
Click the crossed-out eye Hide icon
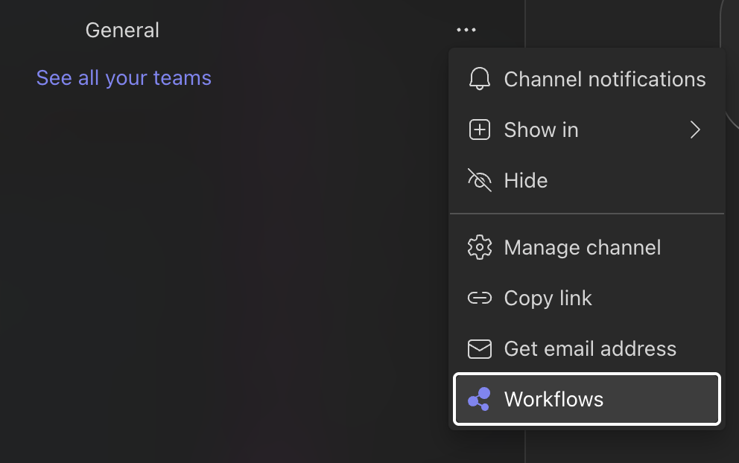point(479,180)
